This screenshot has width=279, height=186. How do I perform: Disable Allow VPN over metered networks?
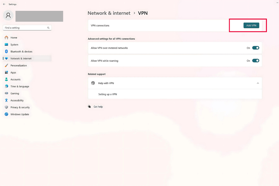coord(255,48)
